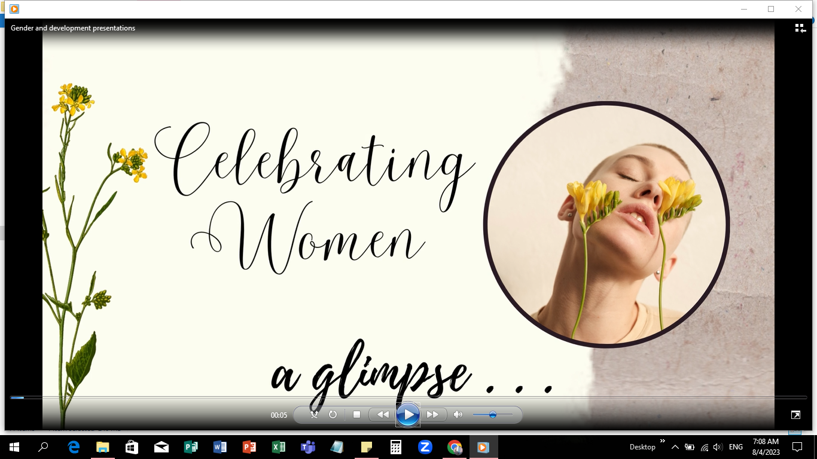Launch Microsoft Edge from the taskbar
This screenshot has width=817, height=459.
click(x=74, y=447)
